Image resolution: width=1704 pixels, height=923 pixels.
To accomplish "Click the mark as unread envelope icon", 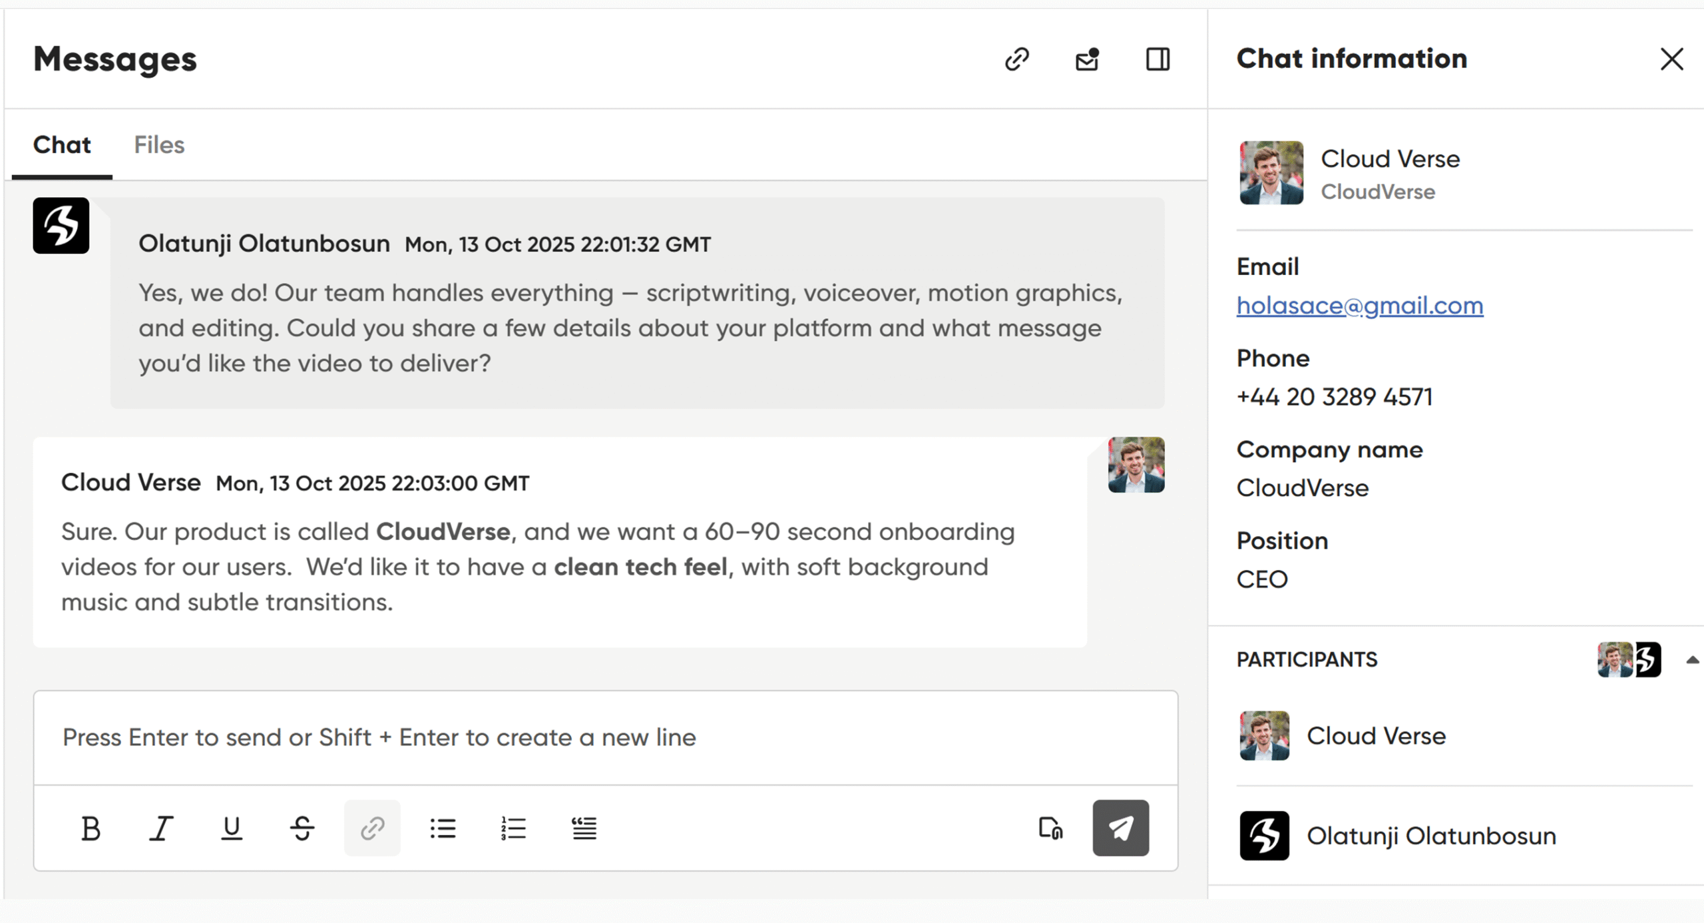I will click(x=1087, y=59).
